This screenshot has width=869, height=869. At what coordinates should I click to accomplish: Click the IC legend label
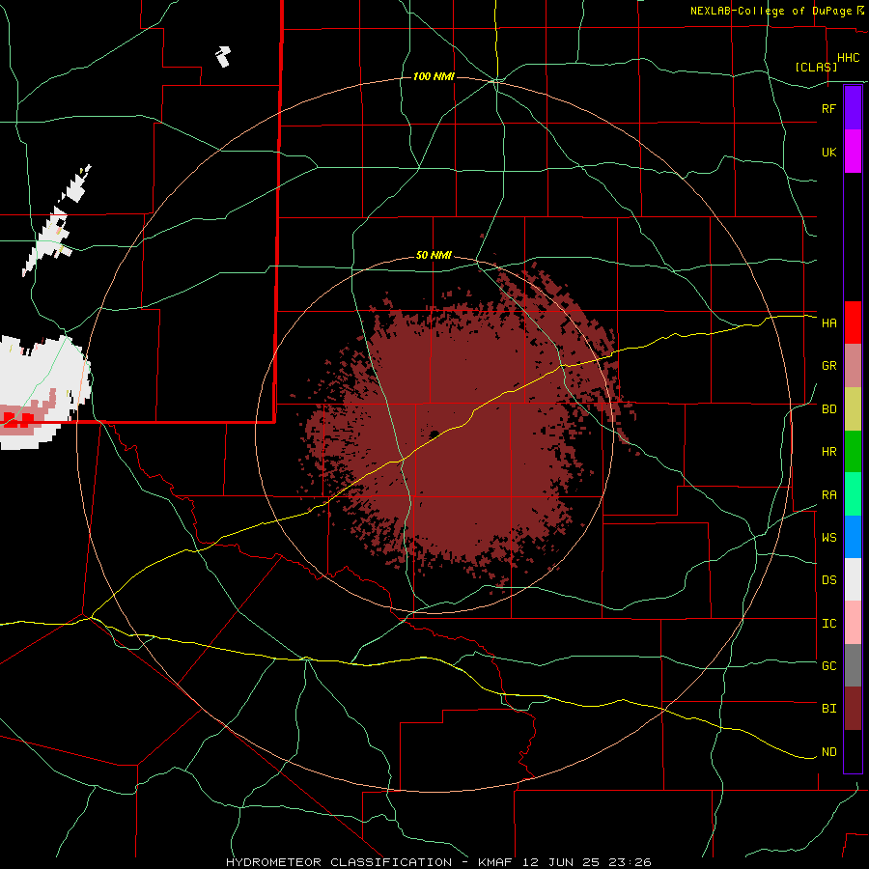(x=829, y=624)
